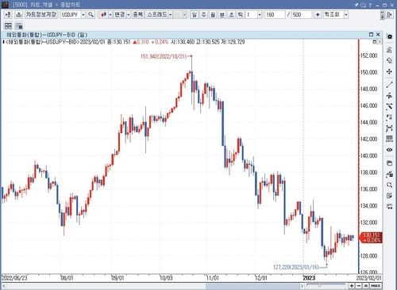Click the print chart icon in toolbar
397x290 pixels.
click(18, 15)
